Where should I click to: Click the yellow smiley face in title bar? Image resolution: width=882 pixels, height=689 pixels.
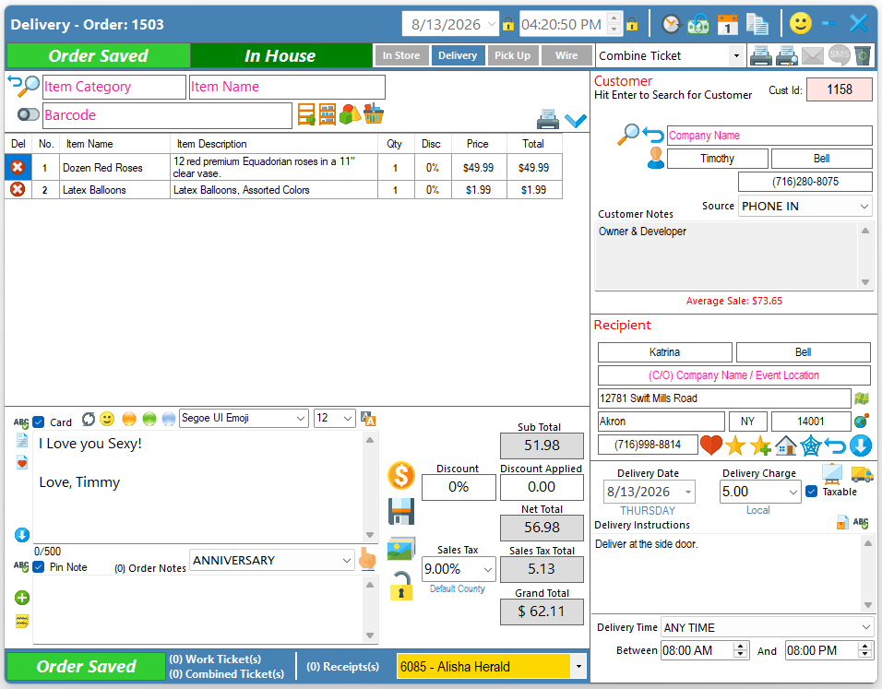click(801, 24)
